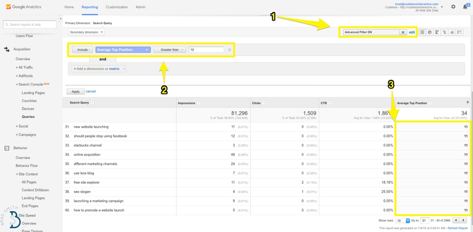Open the Content Drilldown report
Image resolution: width=473 pixels, height=232 pixels.
pos(35,190)
